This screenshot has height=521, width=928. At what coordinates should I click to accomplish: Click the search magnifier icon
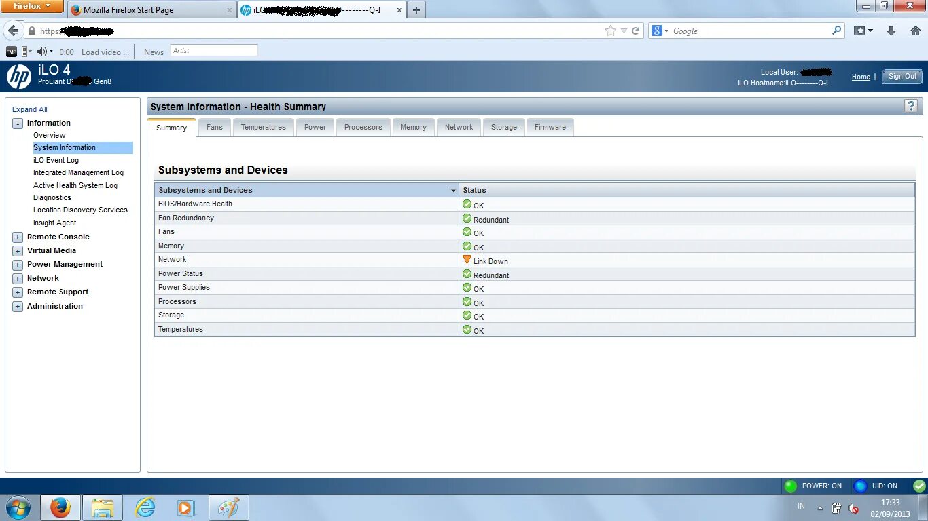click(x=837, y=31)
